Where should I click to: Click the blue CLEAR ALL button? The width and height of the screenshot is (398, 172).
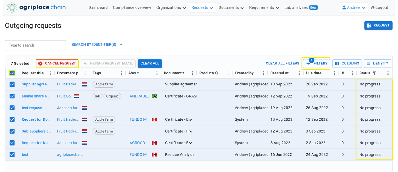150,64
